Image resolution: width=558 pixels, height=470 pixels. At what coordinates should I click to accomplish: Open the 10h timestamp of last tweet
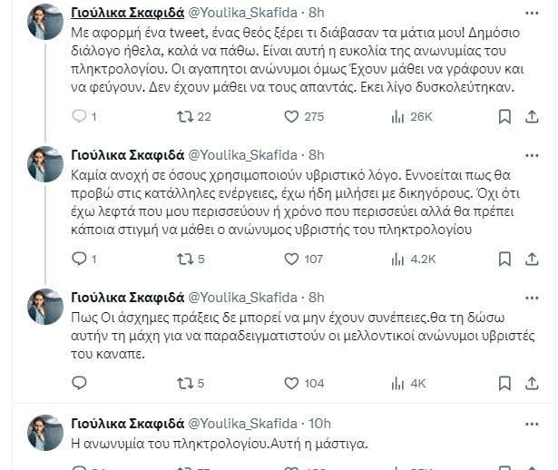[320, 422]
